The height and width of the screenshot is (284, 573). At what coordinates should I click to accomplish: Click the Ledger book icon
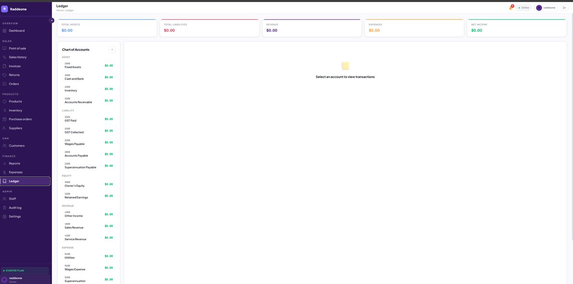[x=5, y=181]
